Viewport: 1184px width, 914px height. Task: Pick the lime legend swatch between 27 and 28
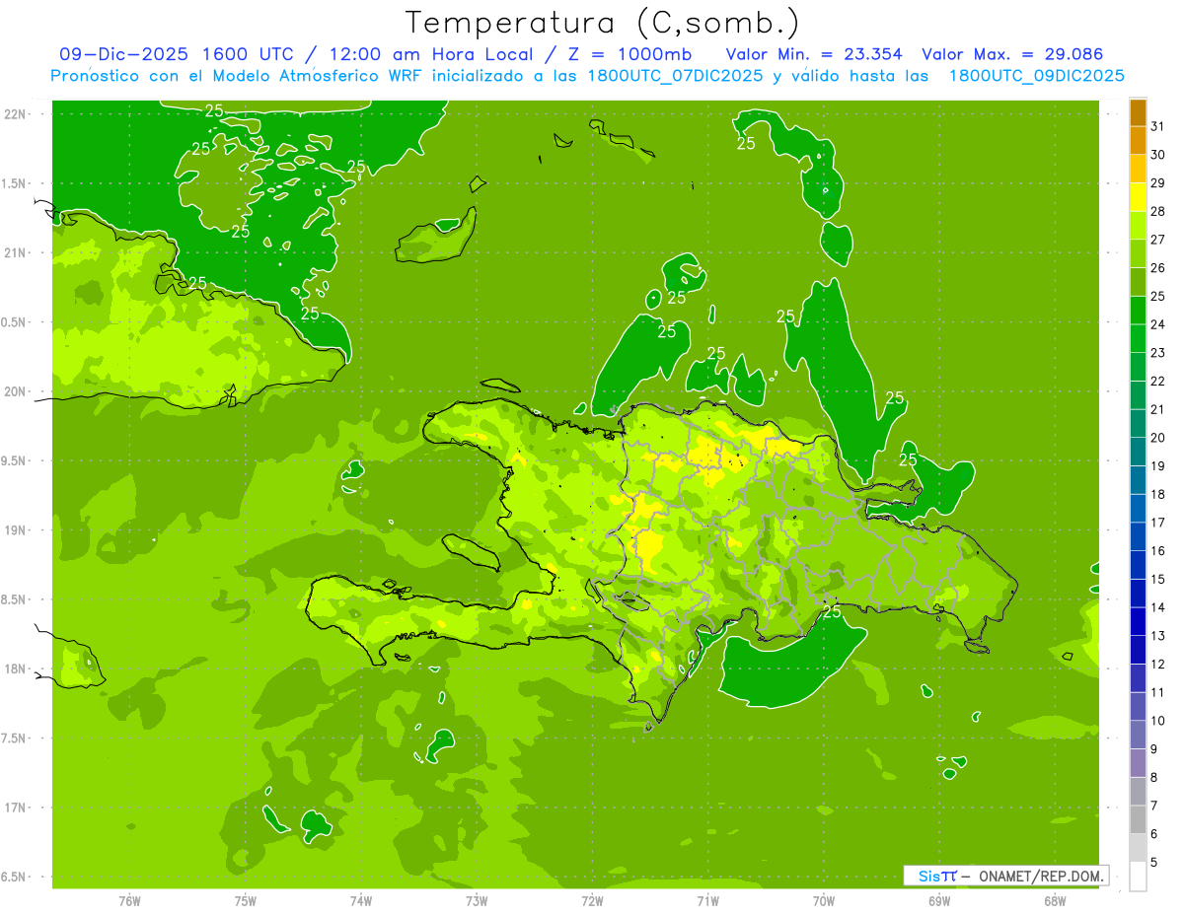(1138, 226)
